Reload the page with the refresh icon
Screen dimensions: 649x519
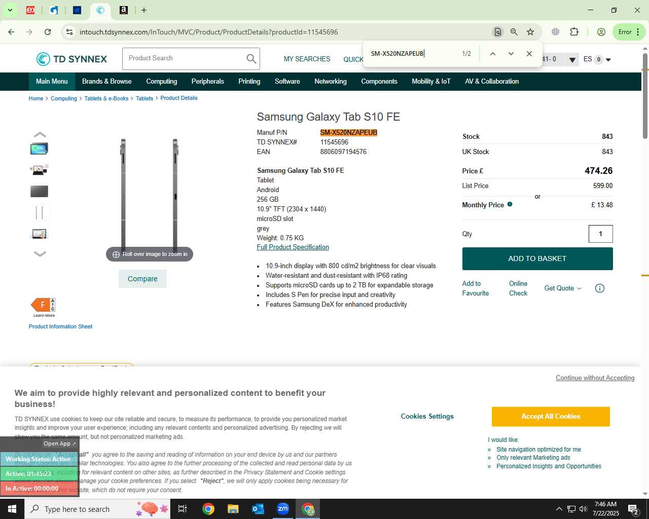(x=48, y=32)
